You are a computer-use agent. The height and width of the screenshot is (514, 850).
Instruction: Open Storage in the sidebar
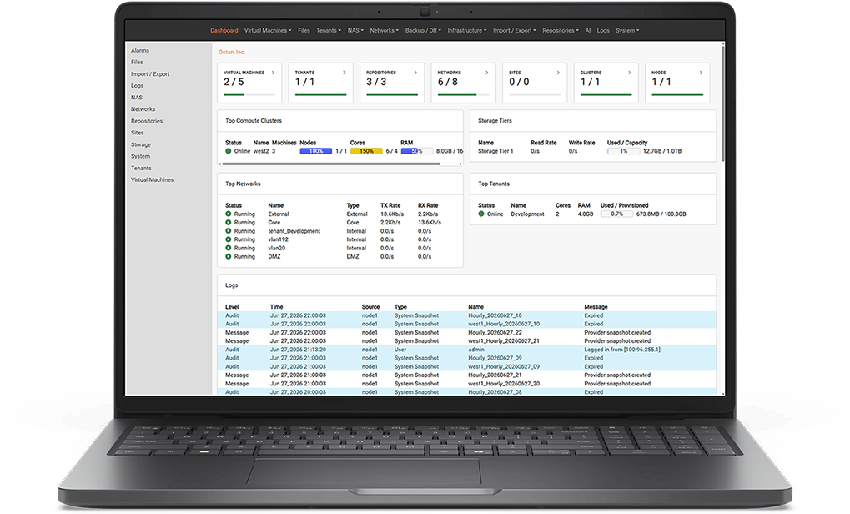click(x=140, y=144)
